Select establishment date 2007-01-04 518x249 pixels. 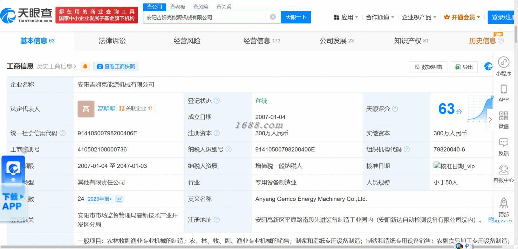[x=270, y=117]
